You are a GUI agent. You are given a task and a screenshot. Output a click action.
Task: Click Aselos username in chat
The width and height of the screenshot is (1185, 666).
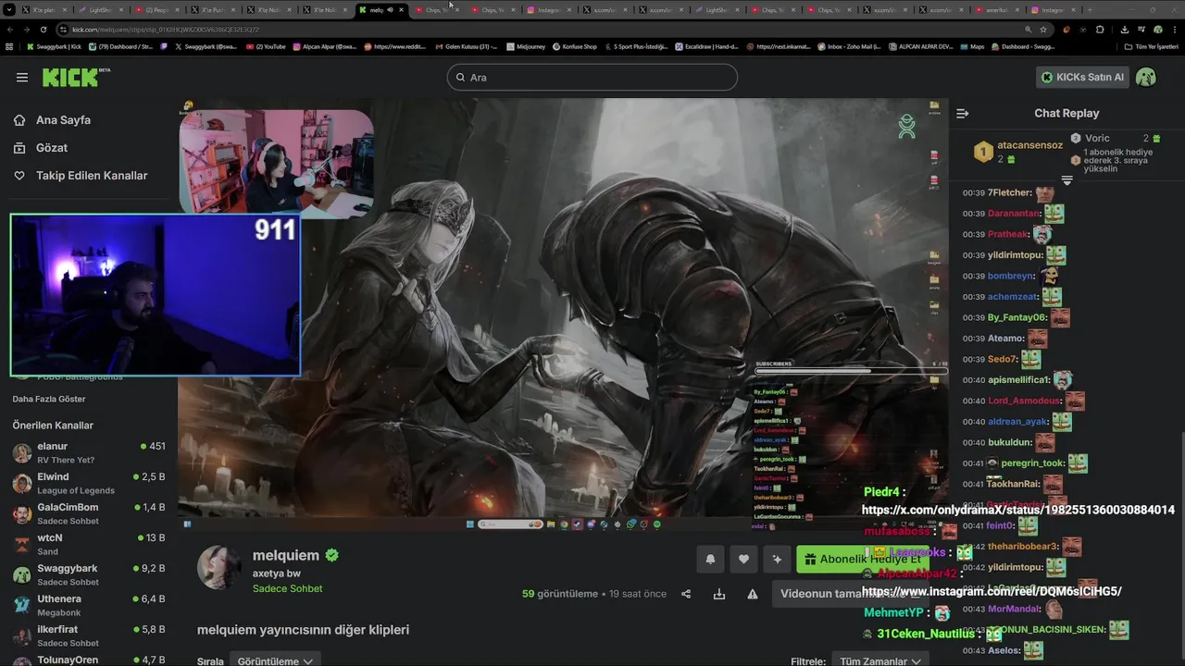tap(1004, 650)
